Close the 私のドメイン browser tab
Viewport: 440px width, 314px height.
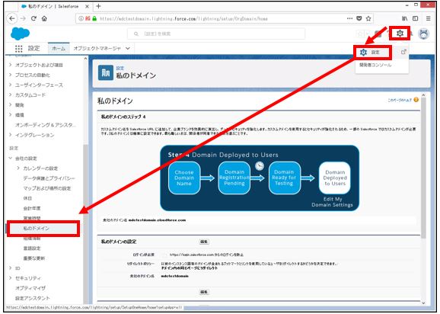[88, 6]
